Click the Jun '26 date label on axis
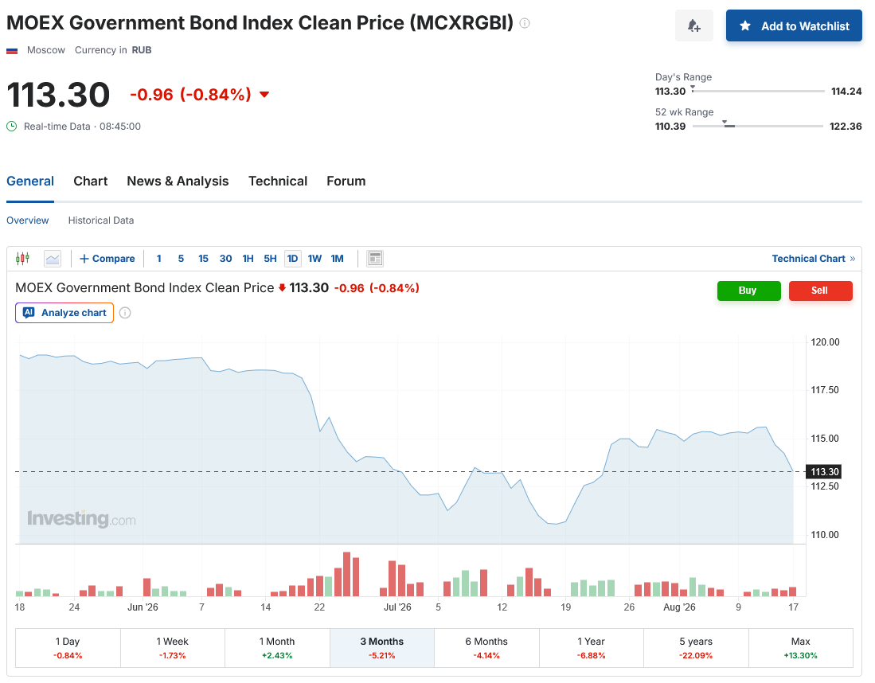875x683 pixels. [143, 607]
